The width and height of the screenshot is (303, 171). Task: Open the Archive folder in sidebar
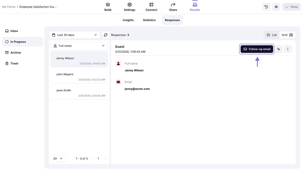coord(16,53)
